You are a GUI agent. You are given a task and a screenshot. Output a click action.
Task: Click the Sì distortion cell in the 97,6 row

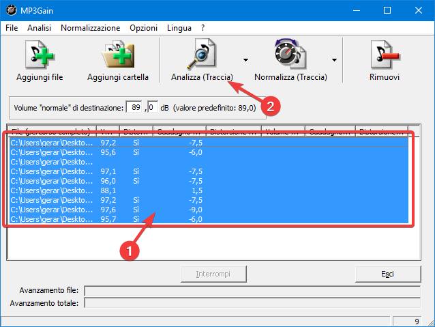(136, 210)
